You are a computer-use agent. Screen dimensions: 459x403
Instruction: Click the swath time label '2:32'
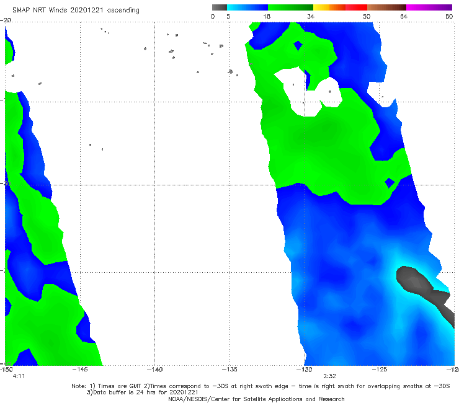(x=329, y=376)
